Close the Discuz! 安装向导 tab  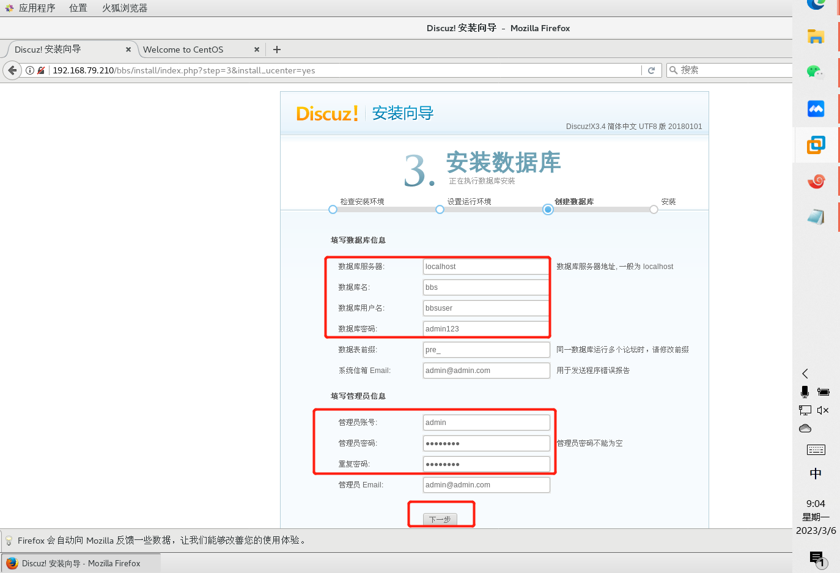[x=128, y=50]
